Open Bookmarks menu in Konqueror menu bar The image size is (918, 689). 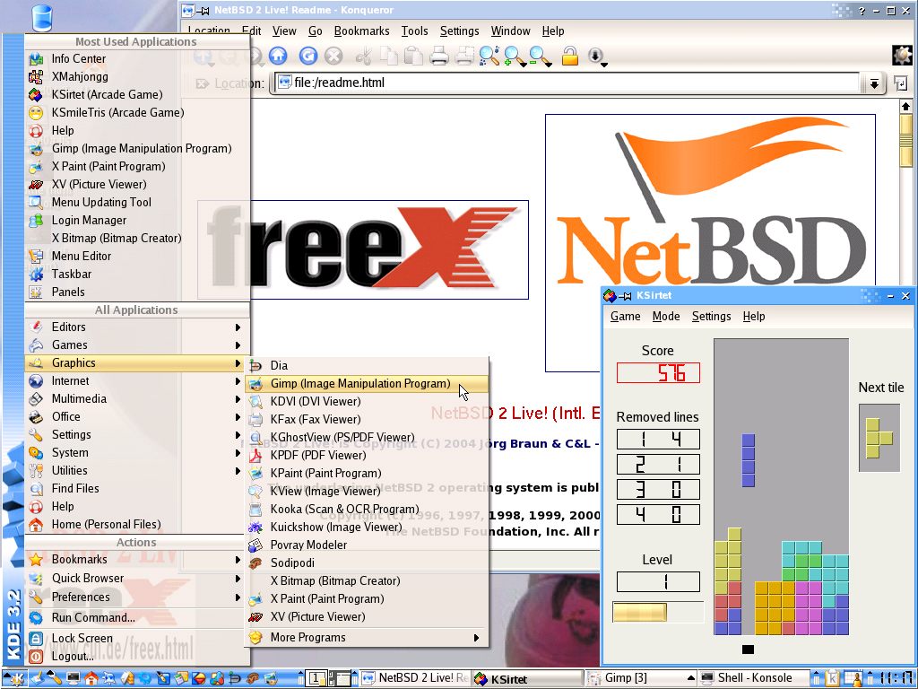click(362, 31)
